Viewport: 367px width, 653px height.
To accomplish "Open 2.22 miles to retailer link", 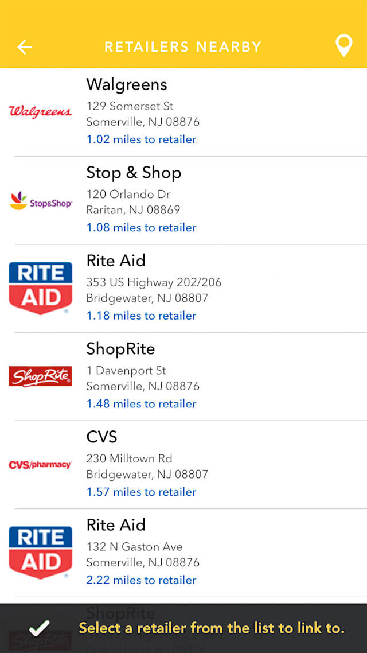I will (x=141, y=580).
